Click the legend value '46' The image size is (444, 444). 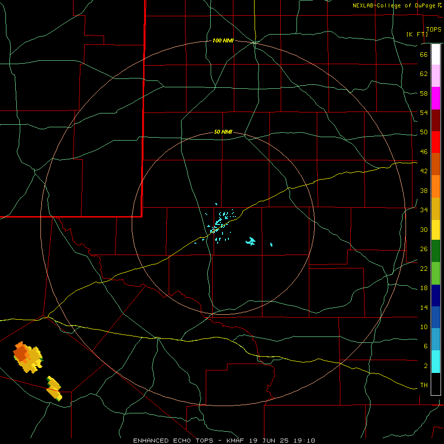[x=424, y=152]
